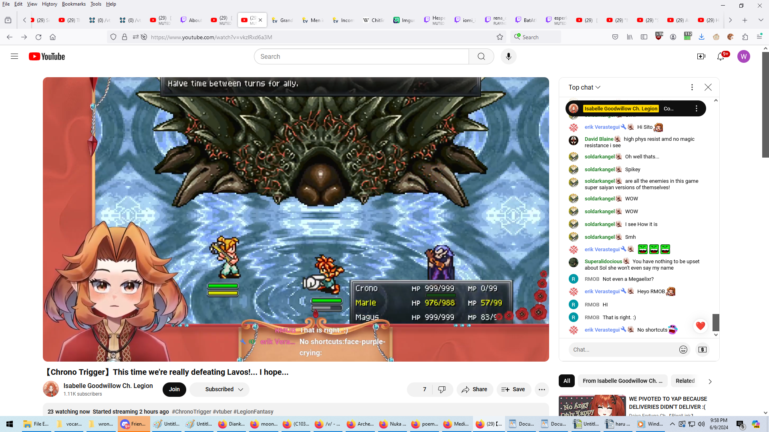This screenshot has width=769, height=432.
Task: Open the #ChronoTrigger hashtag link
Action: coord(191,412)
